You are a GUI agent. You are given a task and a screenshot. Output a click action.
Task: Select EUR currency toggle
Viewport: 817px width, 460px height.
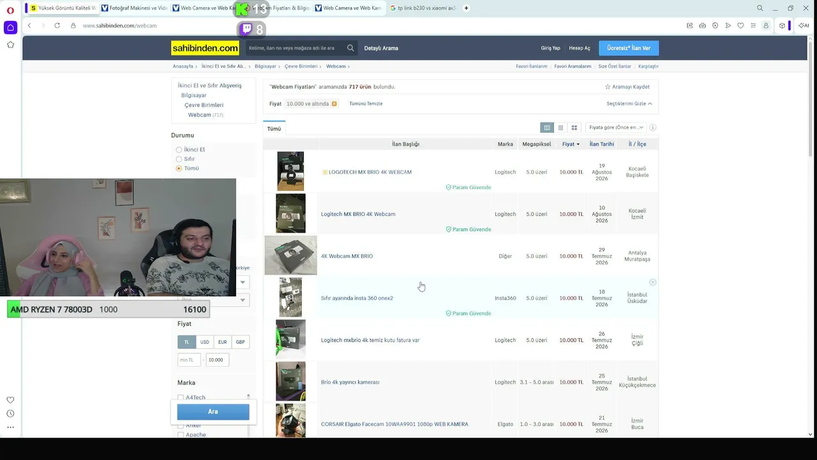(x=222, y=342)
